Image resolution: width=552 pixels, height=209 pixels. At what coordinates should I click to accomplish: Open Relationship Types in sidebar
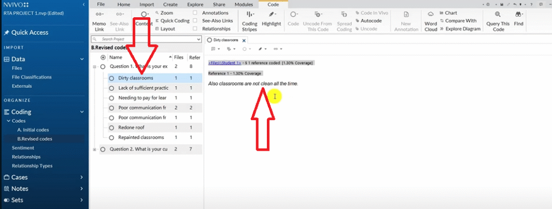coord(32,166)
